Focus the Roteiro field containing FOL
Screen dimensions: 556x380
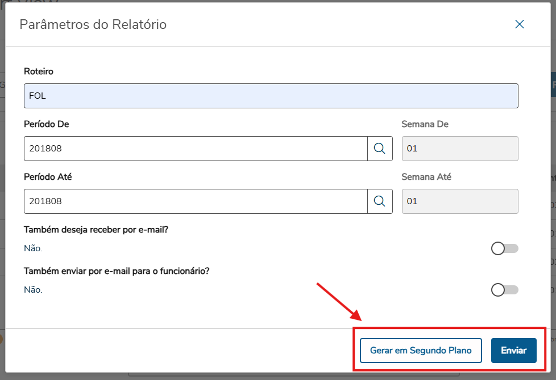[x=271, y=96]
